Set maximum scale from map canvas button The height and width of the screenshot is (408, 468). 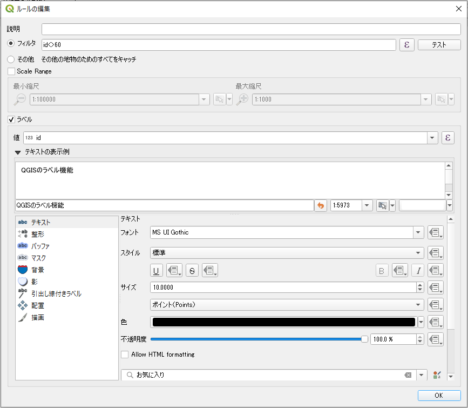tap(442, 99)
